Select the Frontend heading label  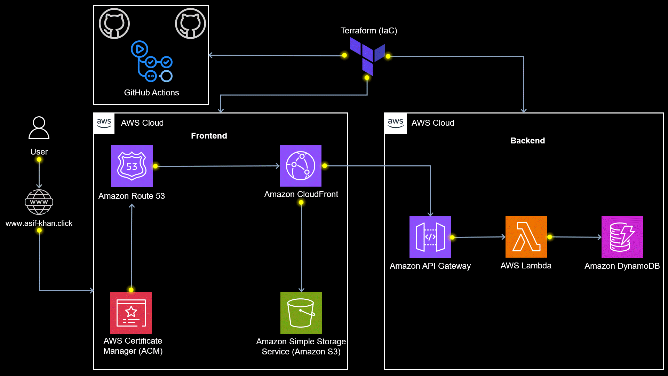(209, 136)
